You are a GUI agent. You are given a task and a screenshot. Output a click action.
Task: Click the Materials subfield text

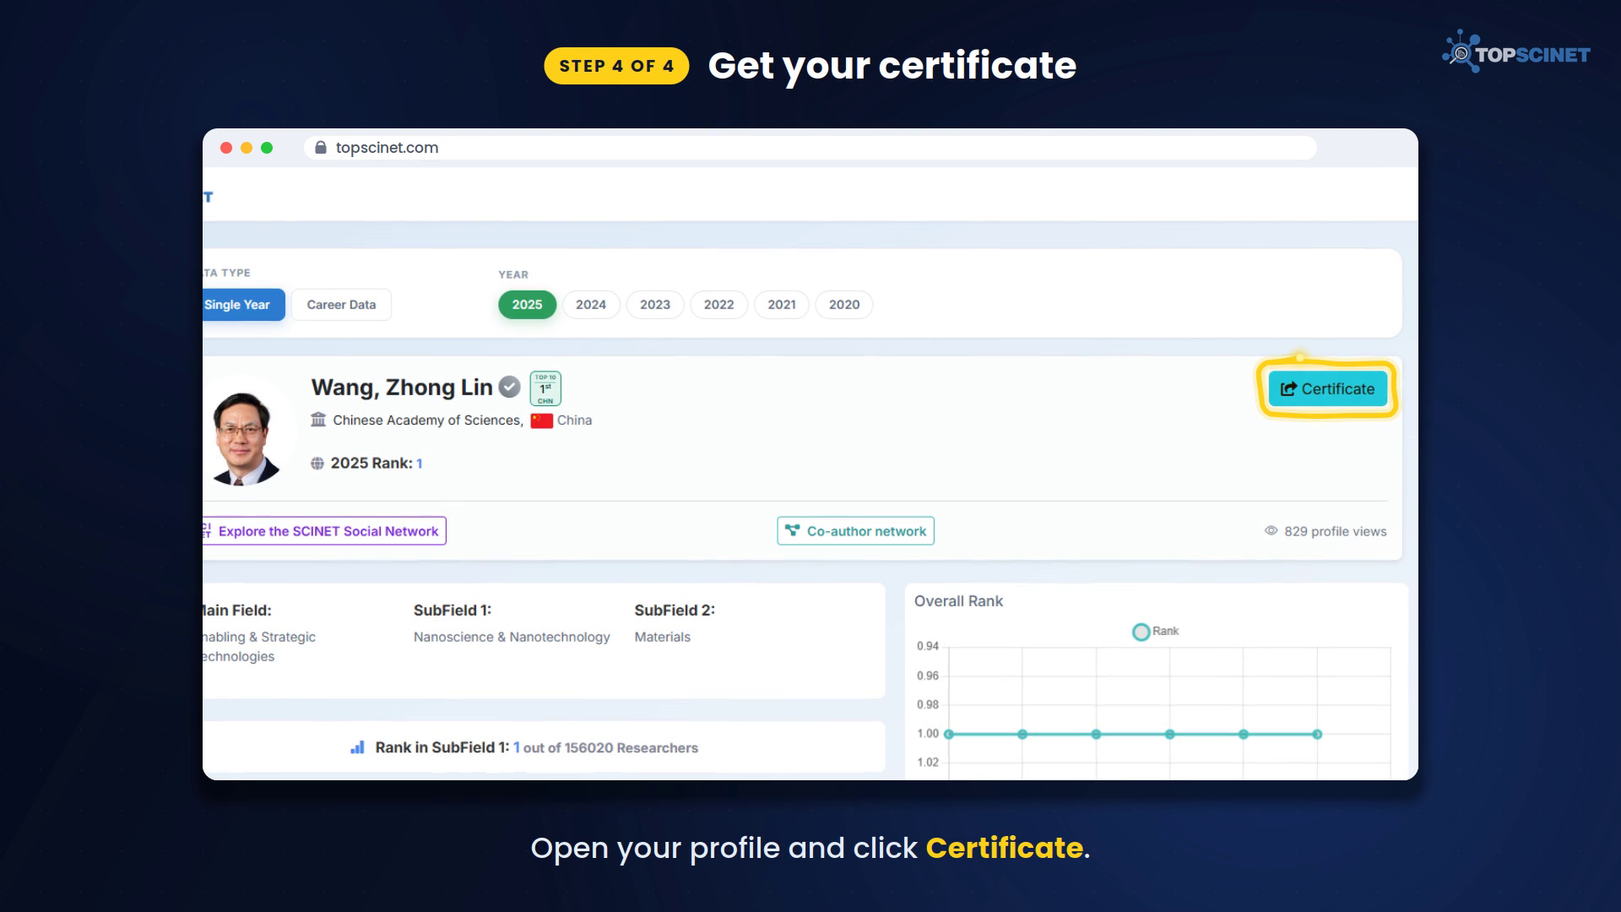[x=663, y=637]
